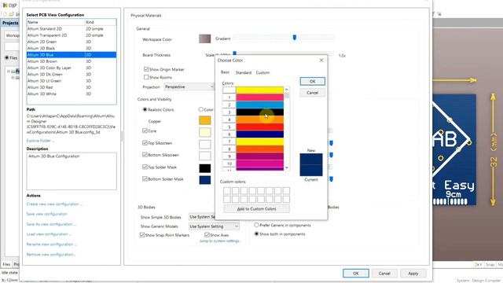The height and width of the screenshot is (283, 503).
Task: Choose the yellow color bar numbered 7
Action: pos(260,141)
